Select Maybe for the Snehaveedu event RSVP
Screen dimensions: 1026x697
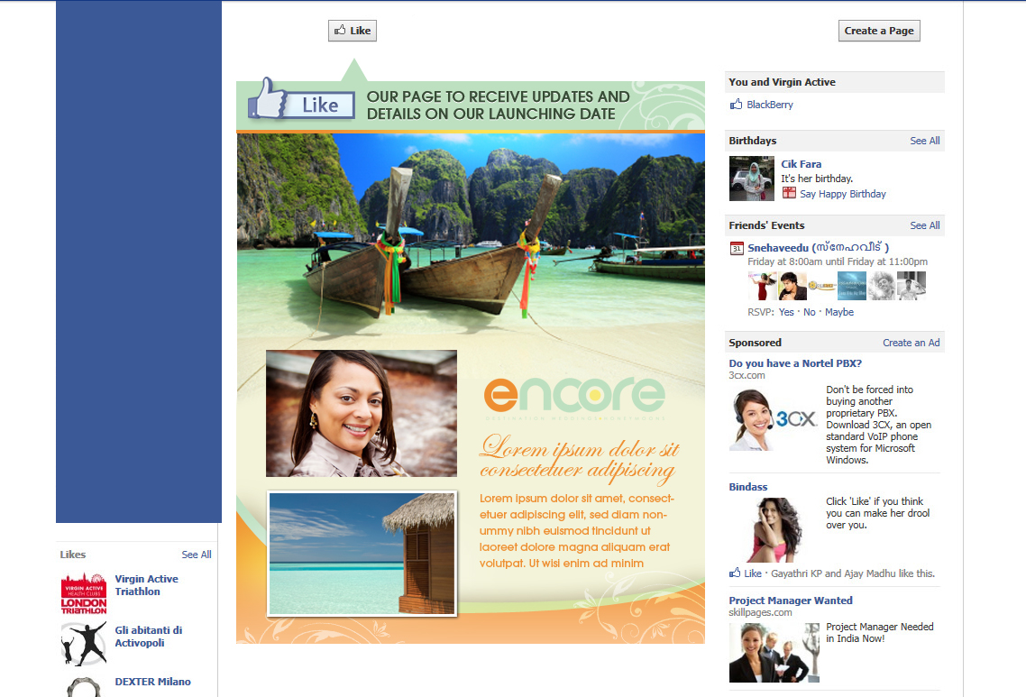pyautogui.click(x=838, y=312)
